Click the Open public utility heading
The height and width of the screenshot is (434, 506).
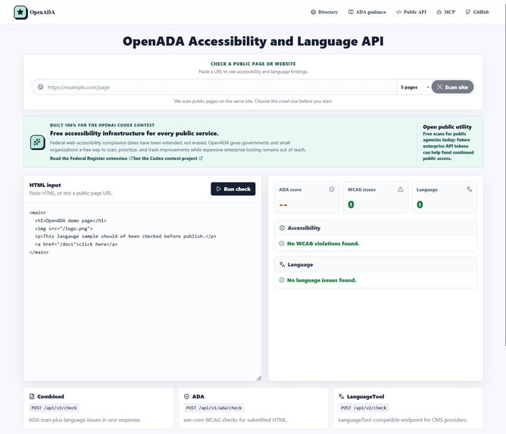pos(447,126)
